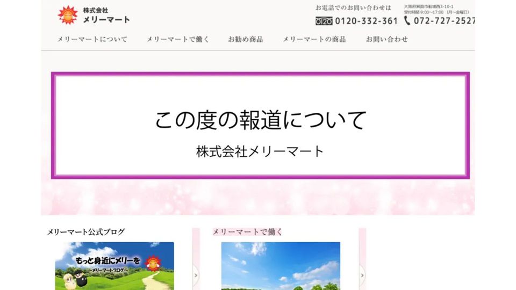This screenshot has height=290, width=516.
Task: Open the メリーマートについて menu item
Action: click(x=92, y=39)
